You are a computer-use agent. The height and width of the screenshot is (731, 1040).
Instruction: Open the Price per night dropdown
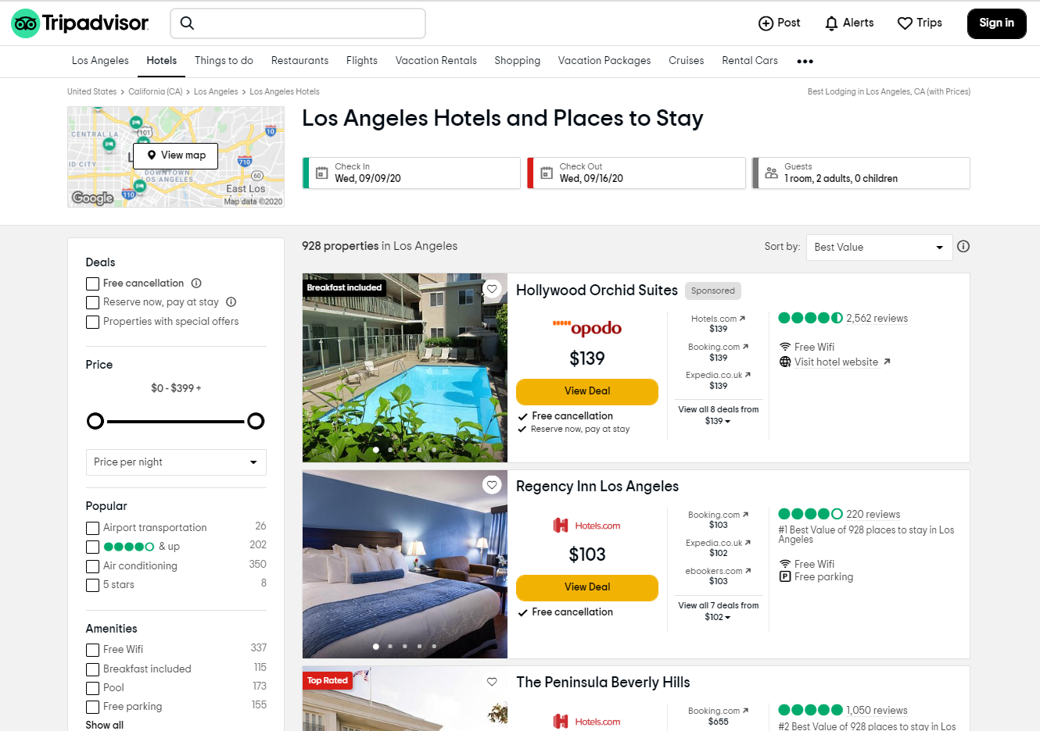pyautogui.click(x=176, y=462)
